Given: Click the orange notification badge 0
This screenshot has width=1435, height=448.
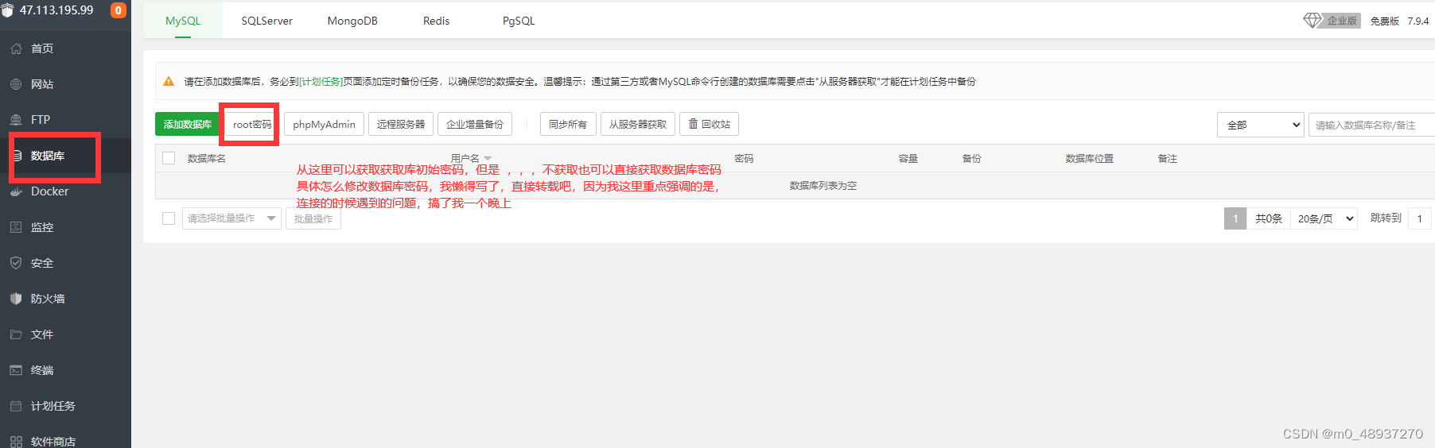Looking at the screenshot, I should pos(119,10).
